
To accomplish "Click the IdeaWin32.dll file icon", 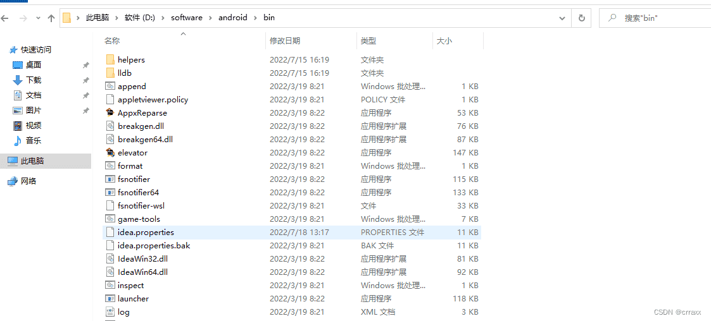I will (110, 259).
